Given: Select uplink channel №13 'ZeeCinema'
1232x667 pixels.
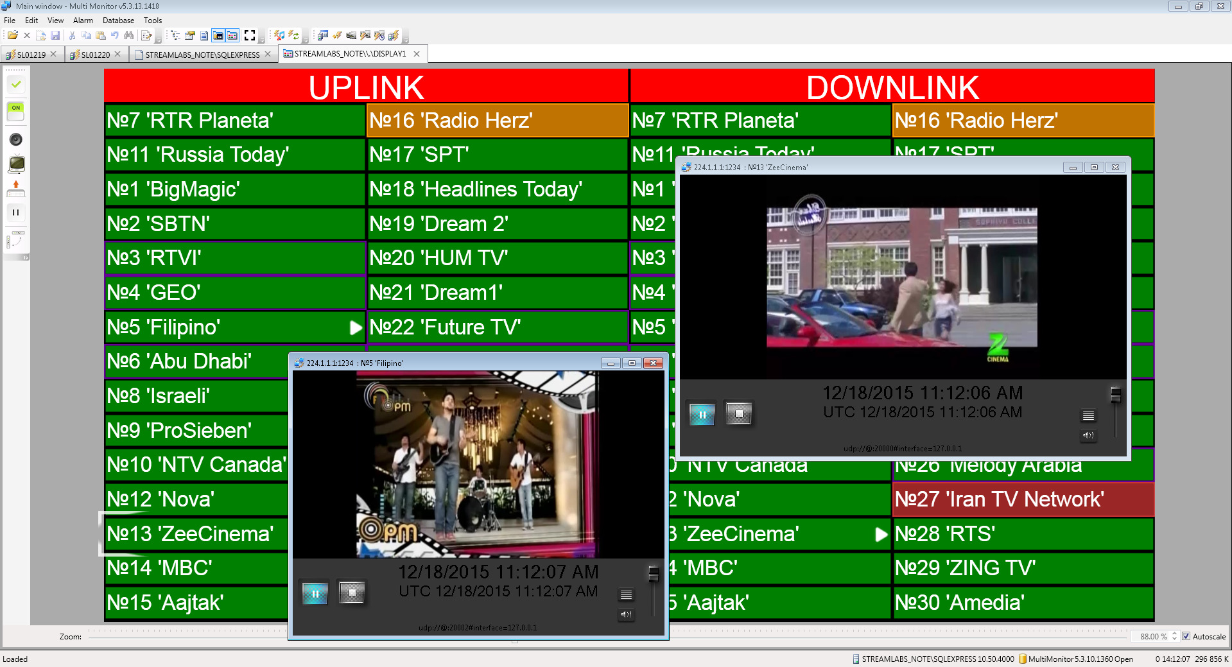Looking at the screenshot, I should tap(196, 534).
